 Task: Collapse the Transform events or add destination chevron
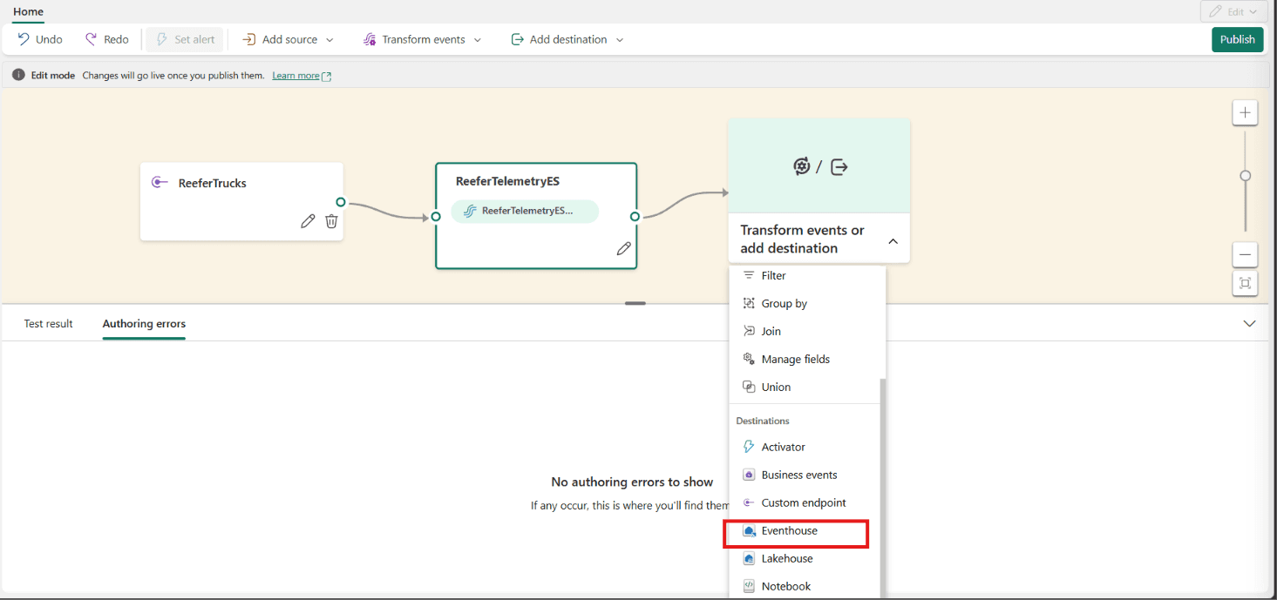point(893,241)
